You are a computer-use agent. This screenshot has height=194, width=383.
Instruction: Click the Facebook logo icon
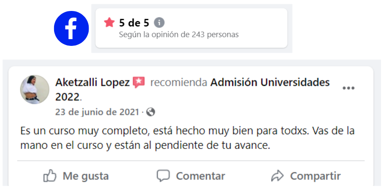coord(71,29)
